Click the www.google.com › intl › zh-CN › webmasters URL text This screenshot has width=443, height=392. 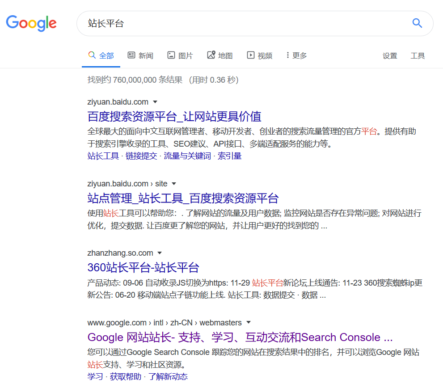pos(165,323)
